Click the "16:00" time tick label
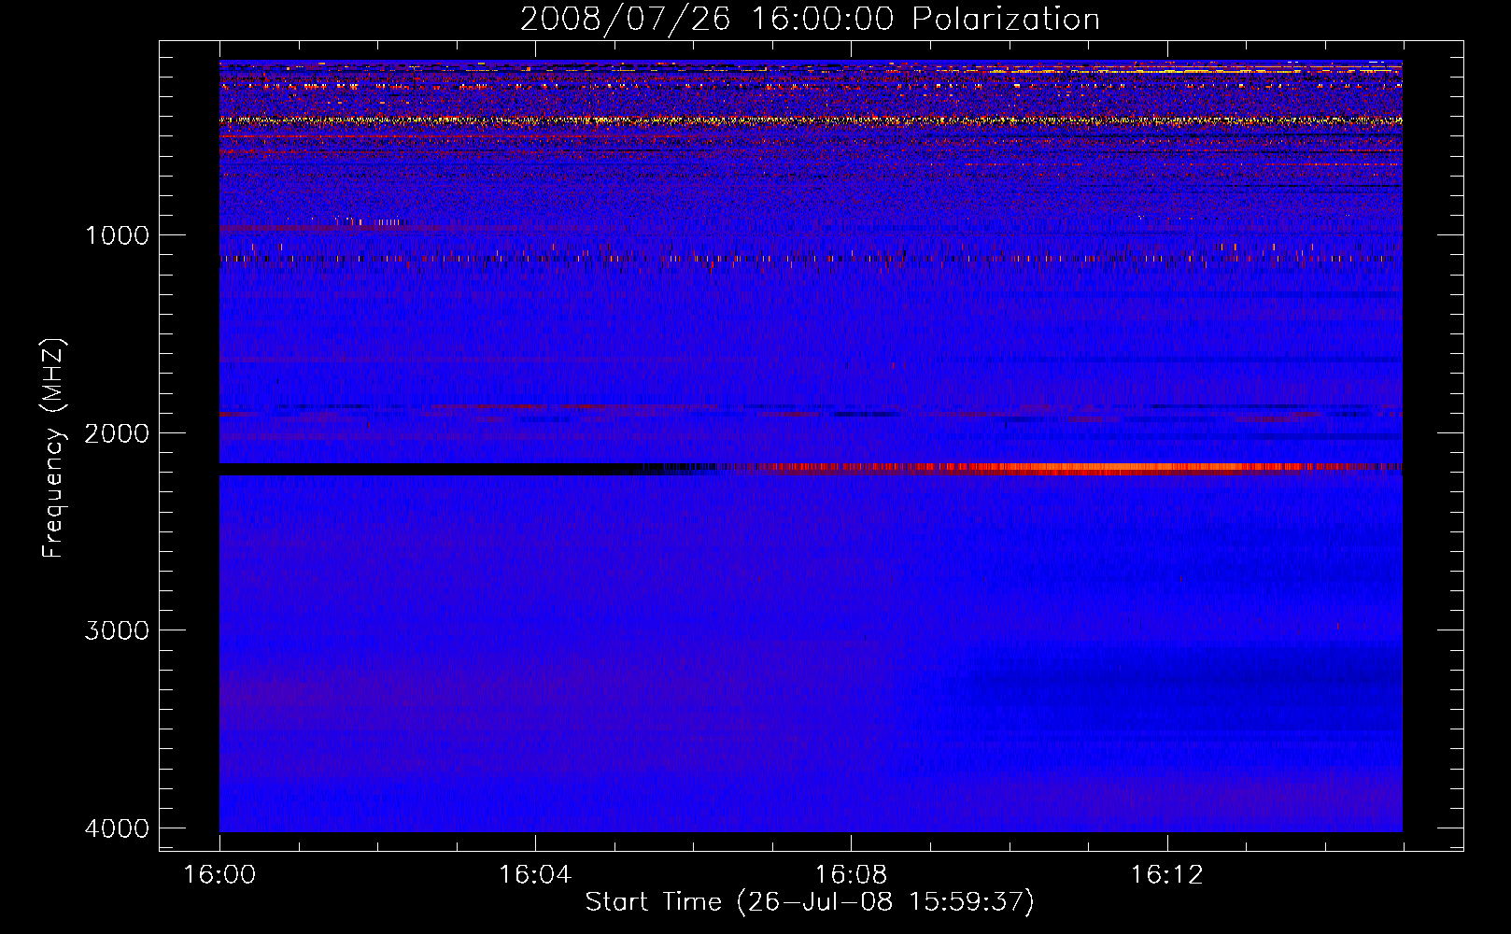1511x934 pixels. (x=220, y=875)
